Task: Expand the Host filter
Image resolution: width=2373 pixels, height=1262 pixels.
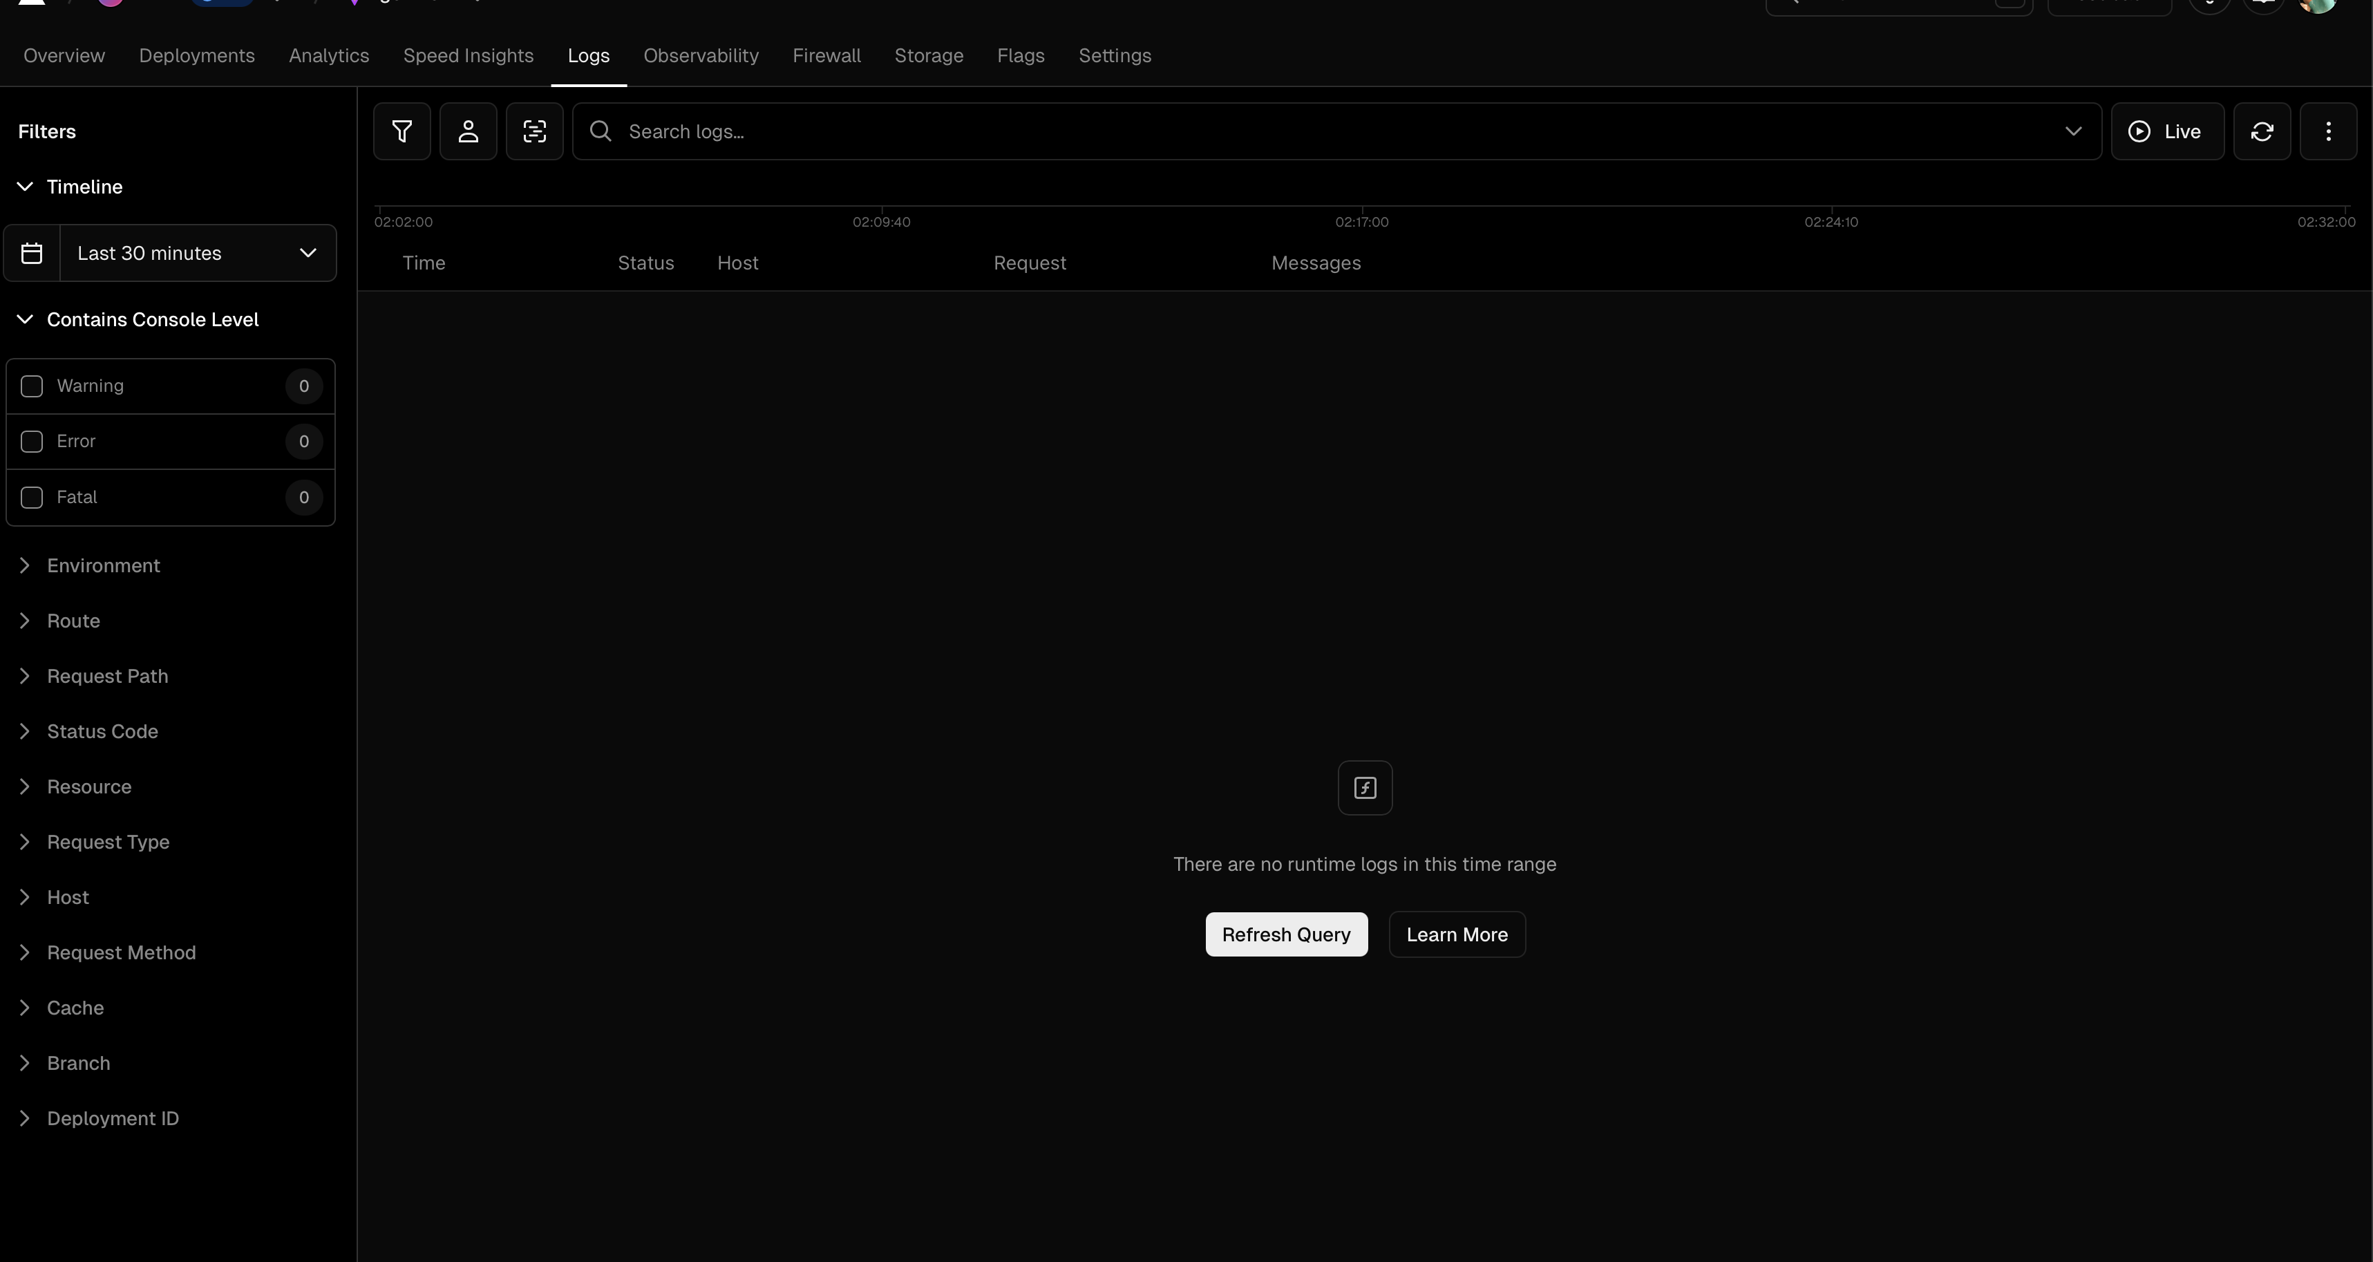Action: [x=55, y=897]
